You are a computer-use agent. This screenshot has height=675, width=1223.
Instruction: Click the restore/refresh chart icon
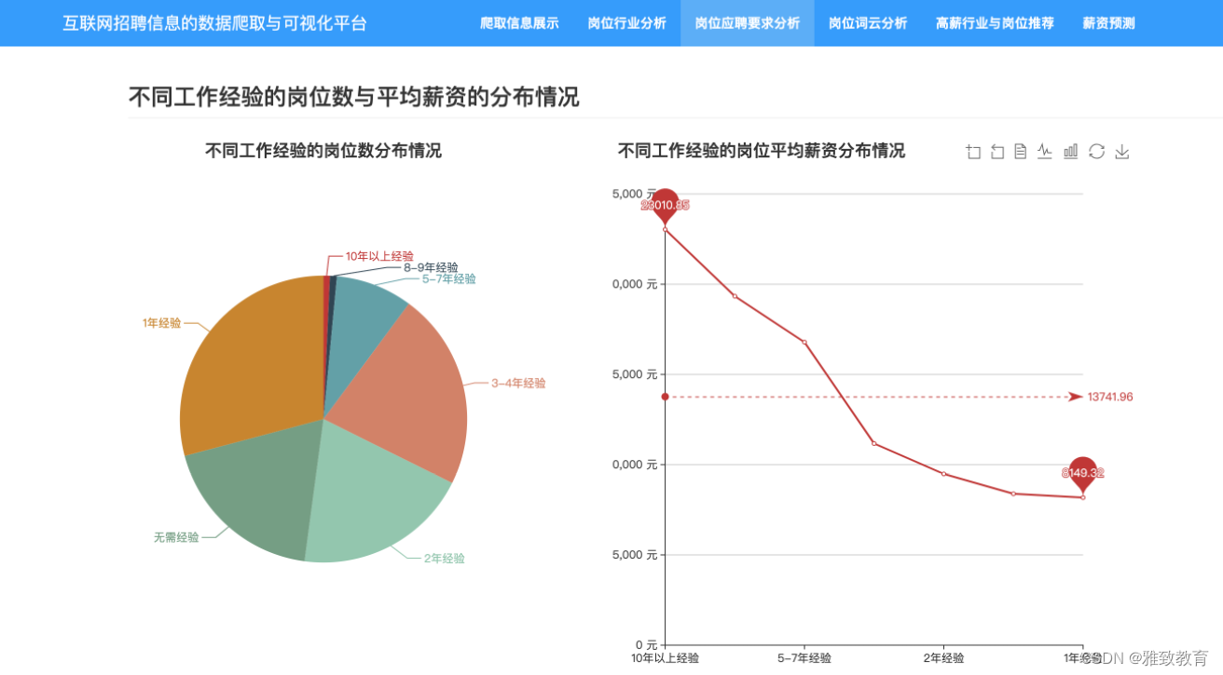pos(1096,152)
